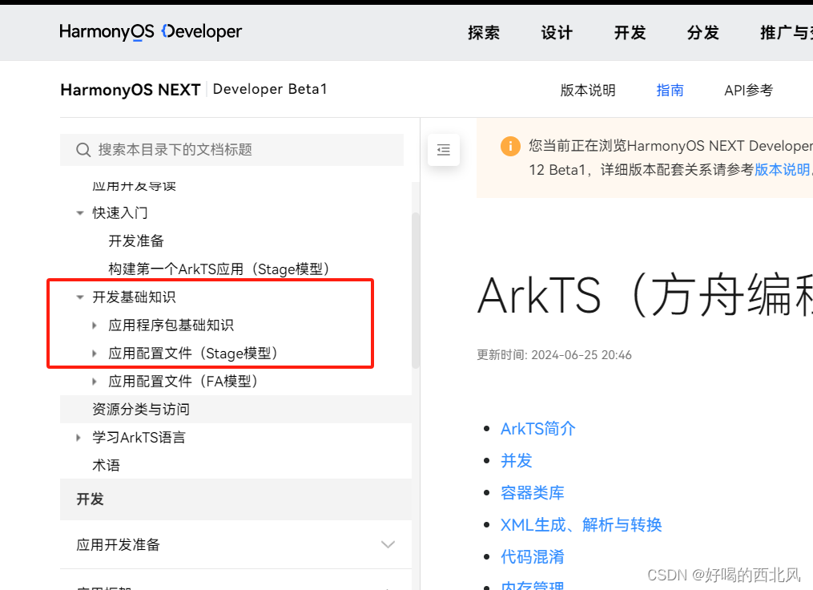The height and width of the screenshot is (590, 813).
Task: Select 构建第一个ArkTS应用（Stage模型） in the tree
Action: click(219, 269)
